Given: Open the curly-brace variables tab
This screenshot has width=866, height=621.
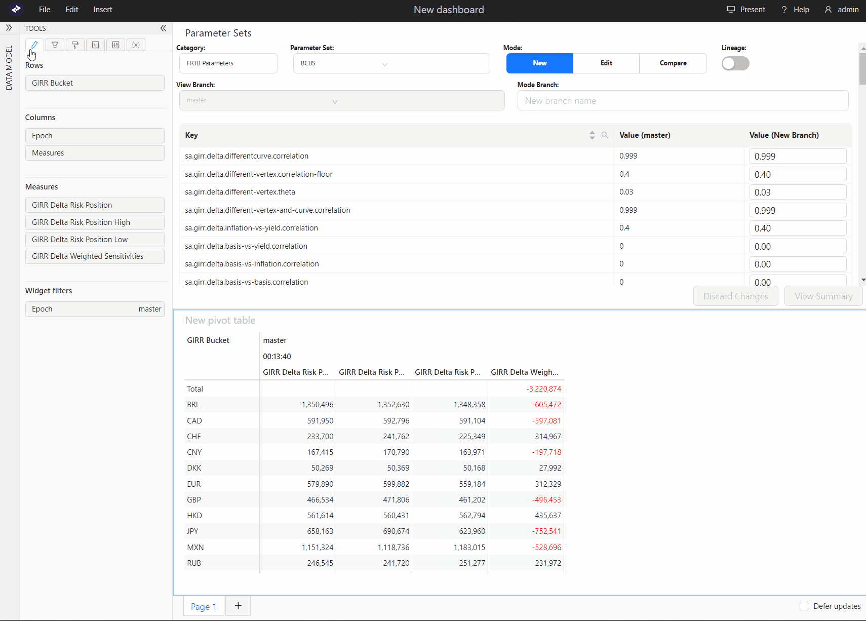Looking at the screenshot, I should point(136,45).
